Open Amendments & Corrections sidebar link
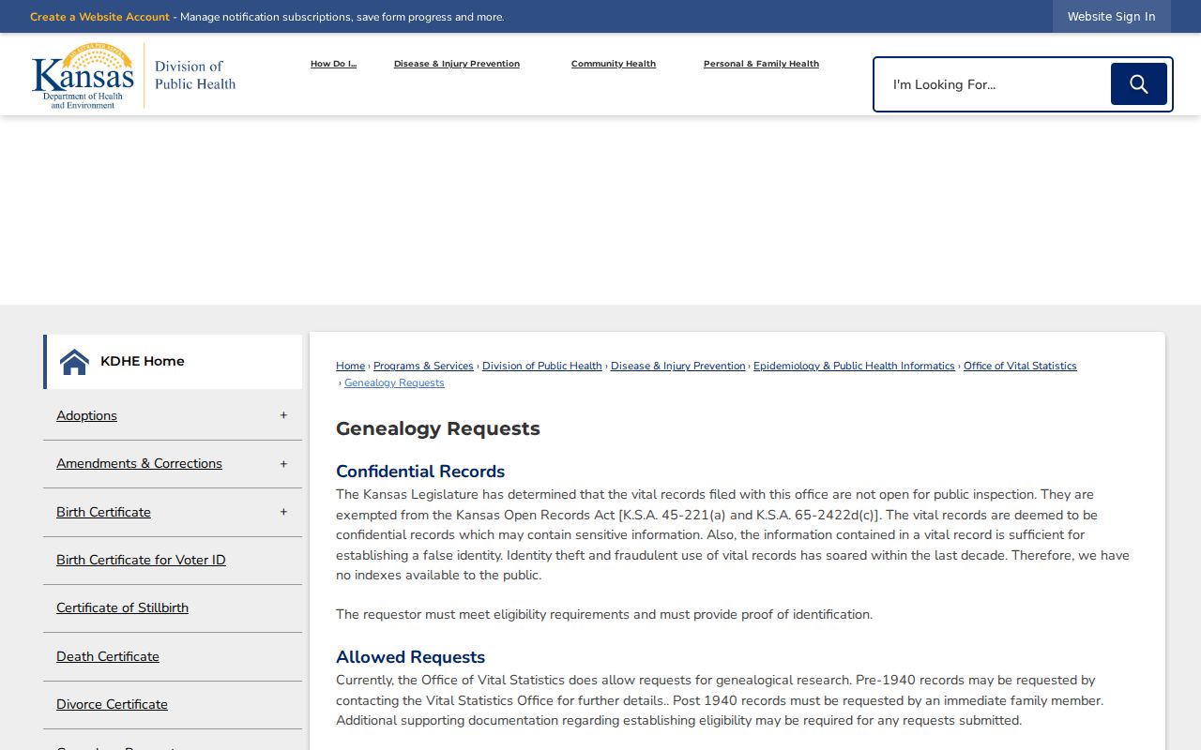 (x=139, y=463)
